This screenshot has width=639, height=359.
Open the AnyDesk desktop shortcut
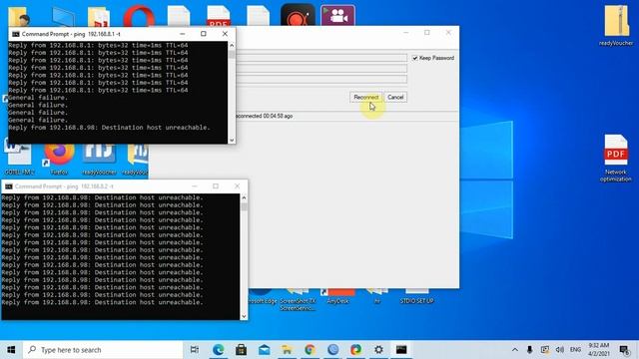tap(337, 297)
